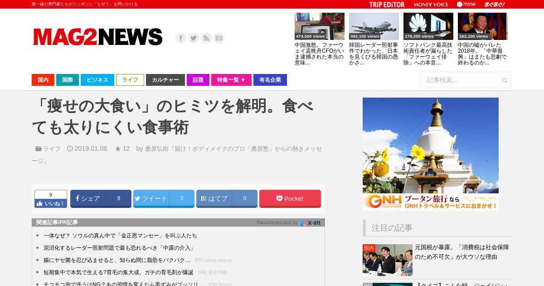
Task: Open related link ソウルの真ん中で「金正恩マンセー」
Action: click(x=120, y=236)
